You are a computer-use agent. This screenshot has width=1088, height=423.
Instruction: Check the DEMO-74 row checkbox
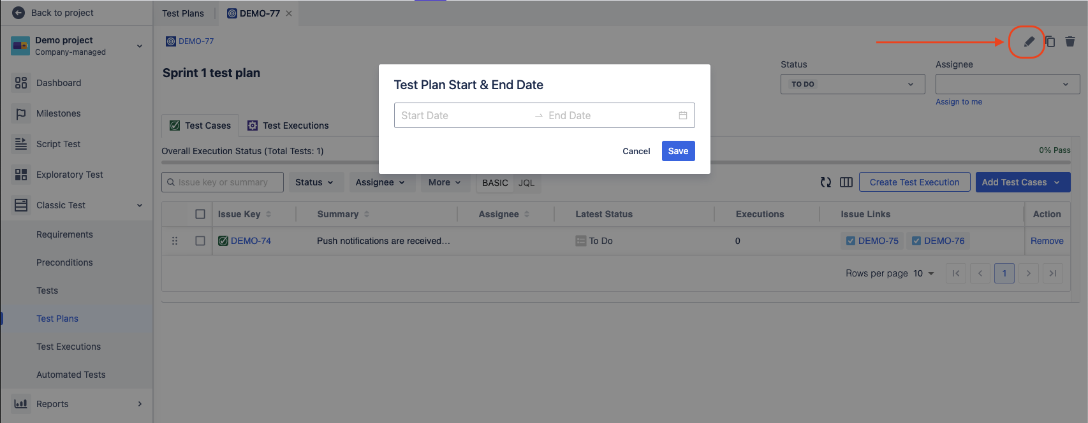(x=200, y=241)
